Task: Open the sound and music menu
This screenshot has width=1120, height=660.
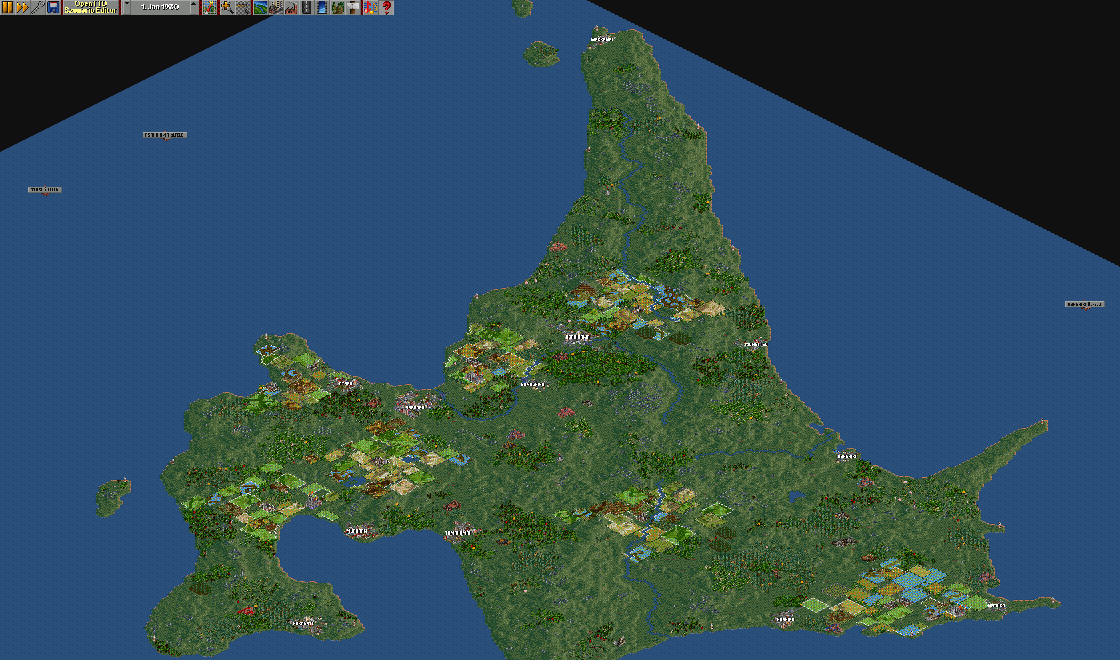Action: coord(370,7)
